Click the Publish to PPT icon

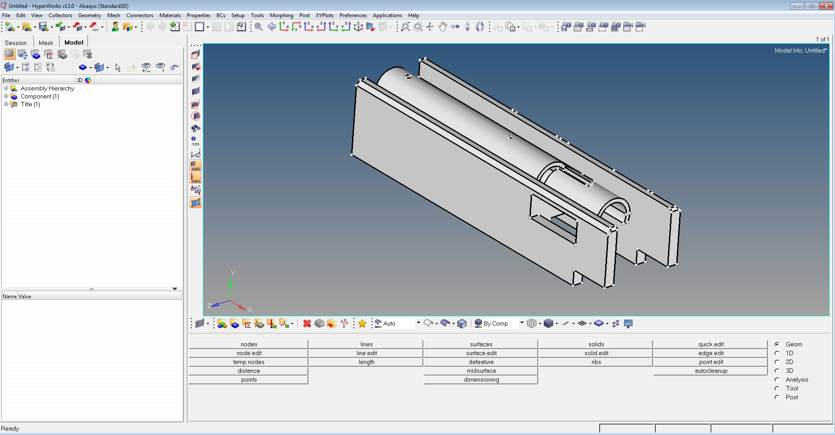94,27
